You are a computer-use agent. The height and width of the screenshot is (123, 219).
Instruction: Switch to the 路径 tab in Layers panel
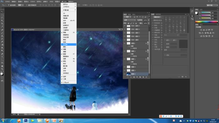(x=134, y=14)
